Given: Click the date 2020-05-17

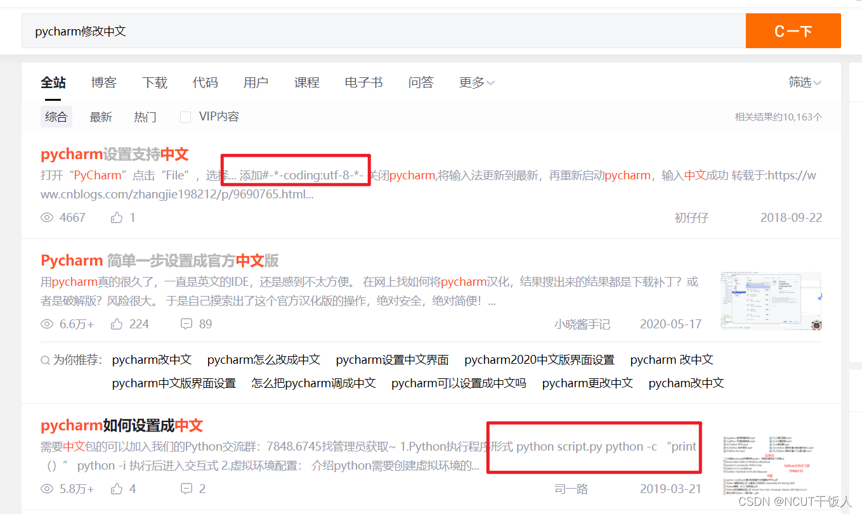Looking at the screenshot, I should tap(671, 324).
